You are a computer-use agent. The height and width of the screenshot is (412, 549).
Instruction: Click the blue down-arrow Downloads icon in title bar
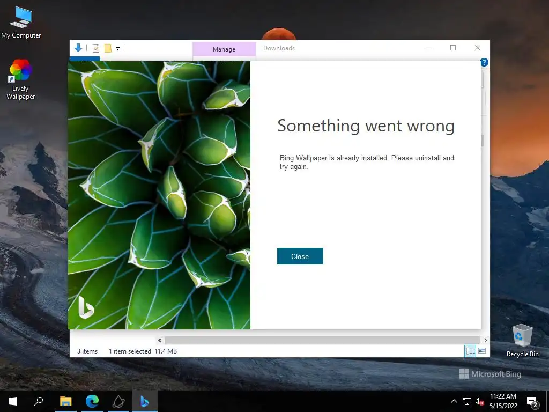coord(78,48)
